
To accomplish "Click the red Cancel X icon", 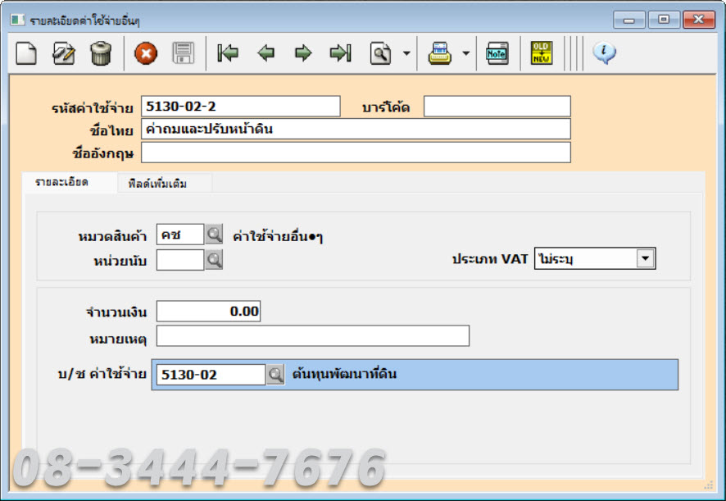I will [x=146, y=53].
